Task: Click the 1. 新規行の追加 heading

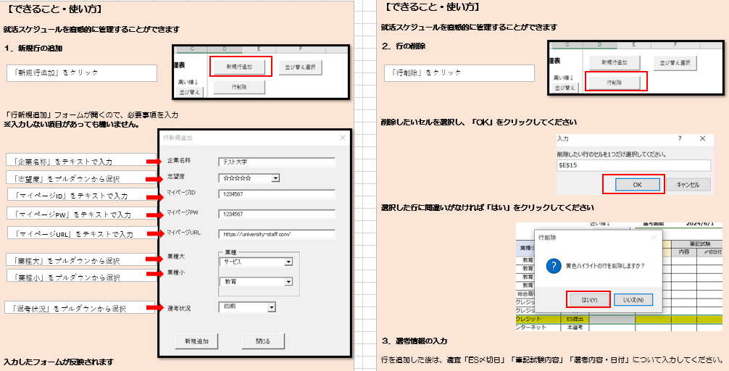Action: tap(33, 49)
